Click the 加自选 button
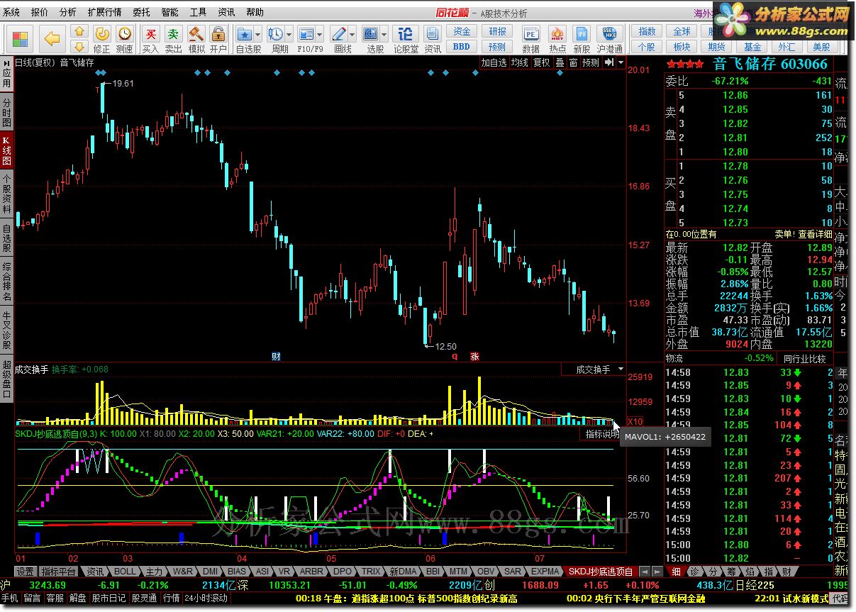This screenshot has height=612, width=856. pos(494,62)
